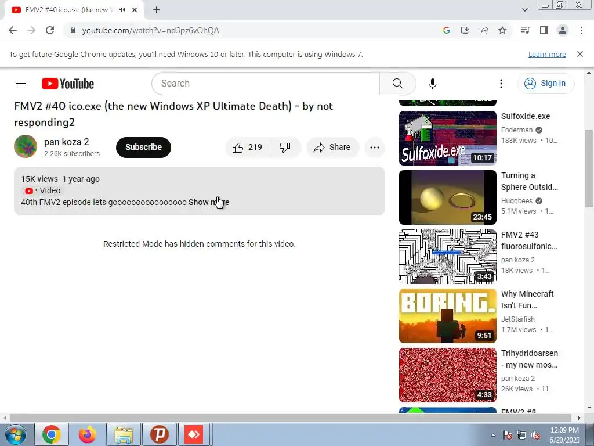Click the JetStarfish channel name

coord(517,319)
